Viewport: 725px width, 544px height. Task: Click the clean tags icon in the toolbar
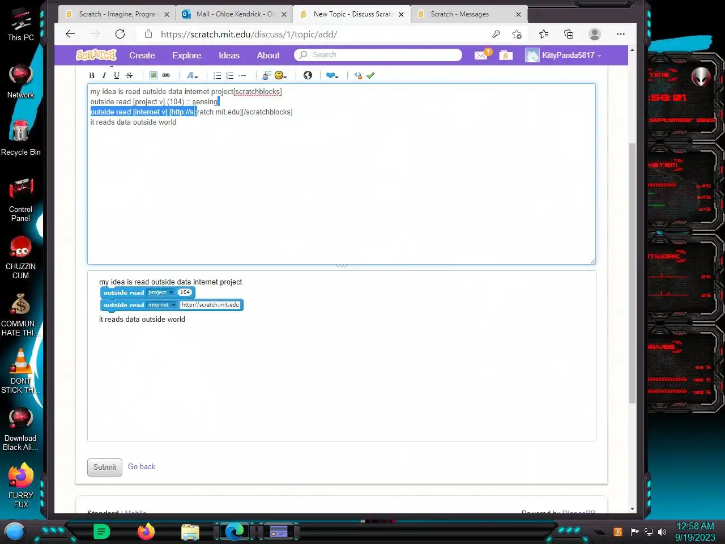tap(358, 75)
